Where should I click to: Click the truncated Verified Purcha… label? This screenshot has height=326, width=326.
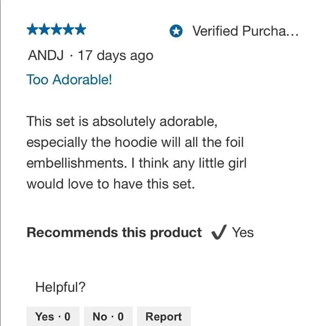(245, 31)
